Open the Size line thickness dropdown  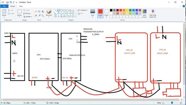click(x=92, y=13)
